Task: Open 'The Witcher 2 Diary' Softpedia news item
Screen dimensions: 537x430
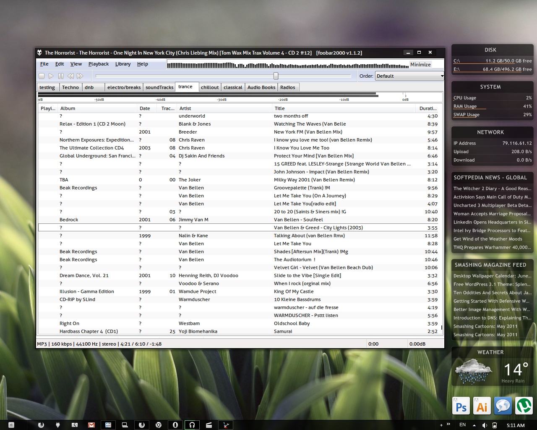Action: click(492, 189)
